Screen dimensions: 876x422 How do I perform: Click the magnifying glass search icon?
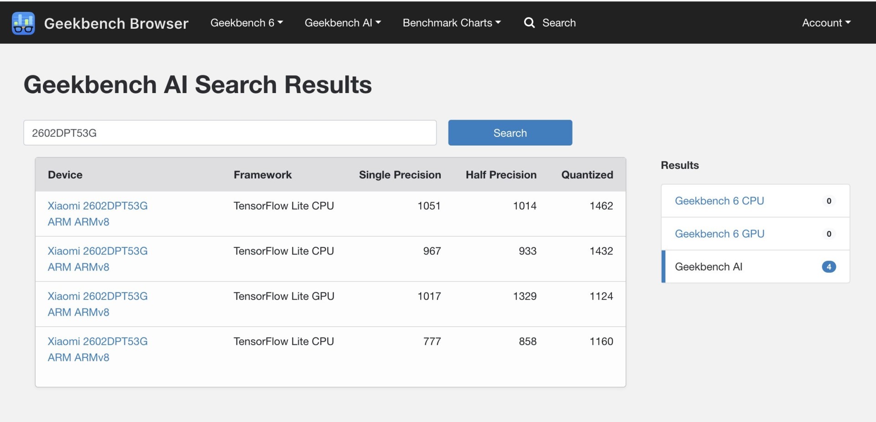529,23
